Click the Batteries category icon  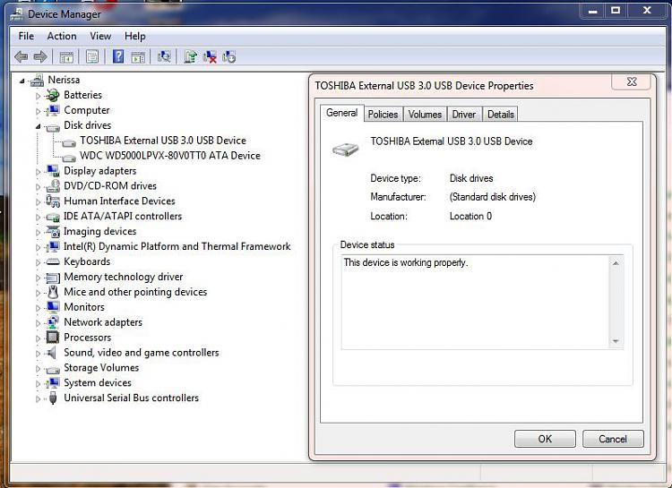point(53,95)
